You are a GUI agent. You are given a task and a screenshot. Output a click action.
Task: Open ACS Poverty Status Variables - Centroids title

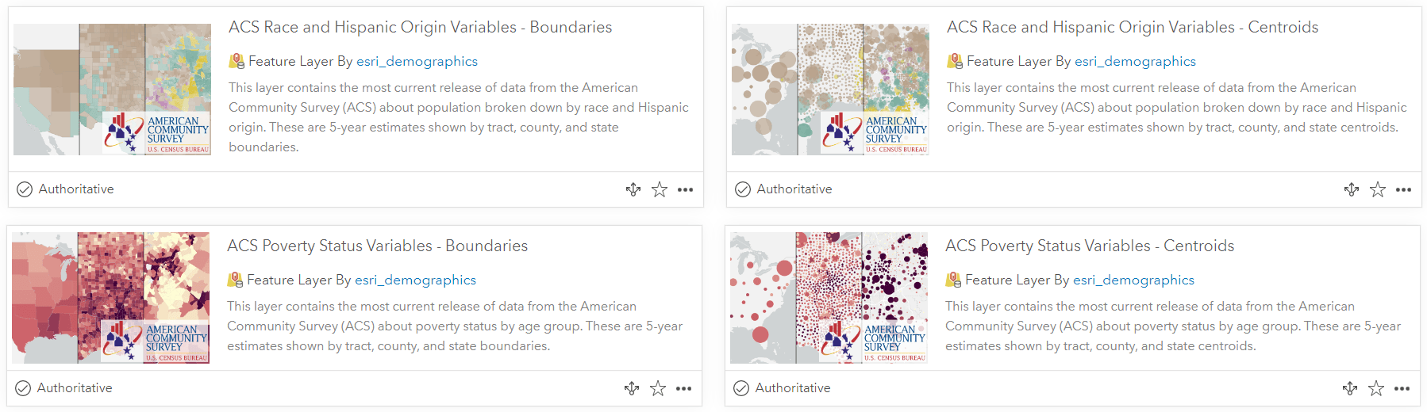(x=1090, y=246)
